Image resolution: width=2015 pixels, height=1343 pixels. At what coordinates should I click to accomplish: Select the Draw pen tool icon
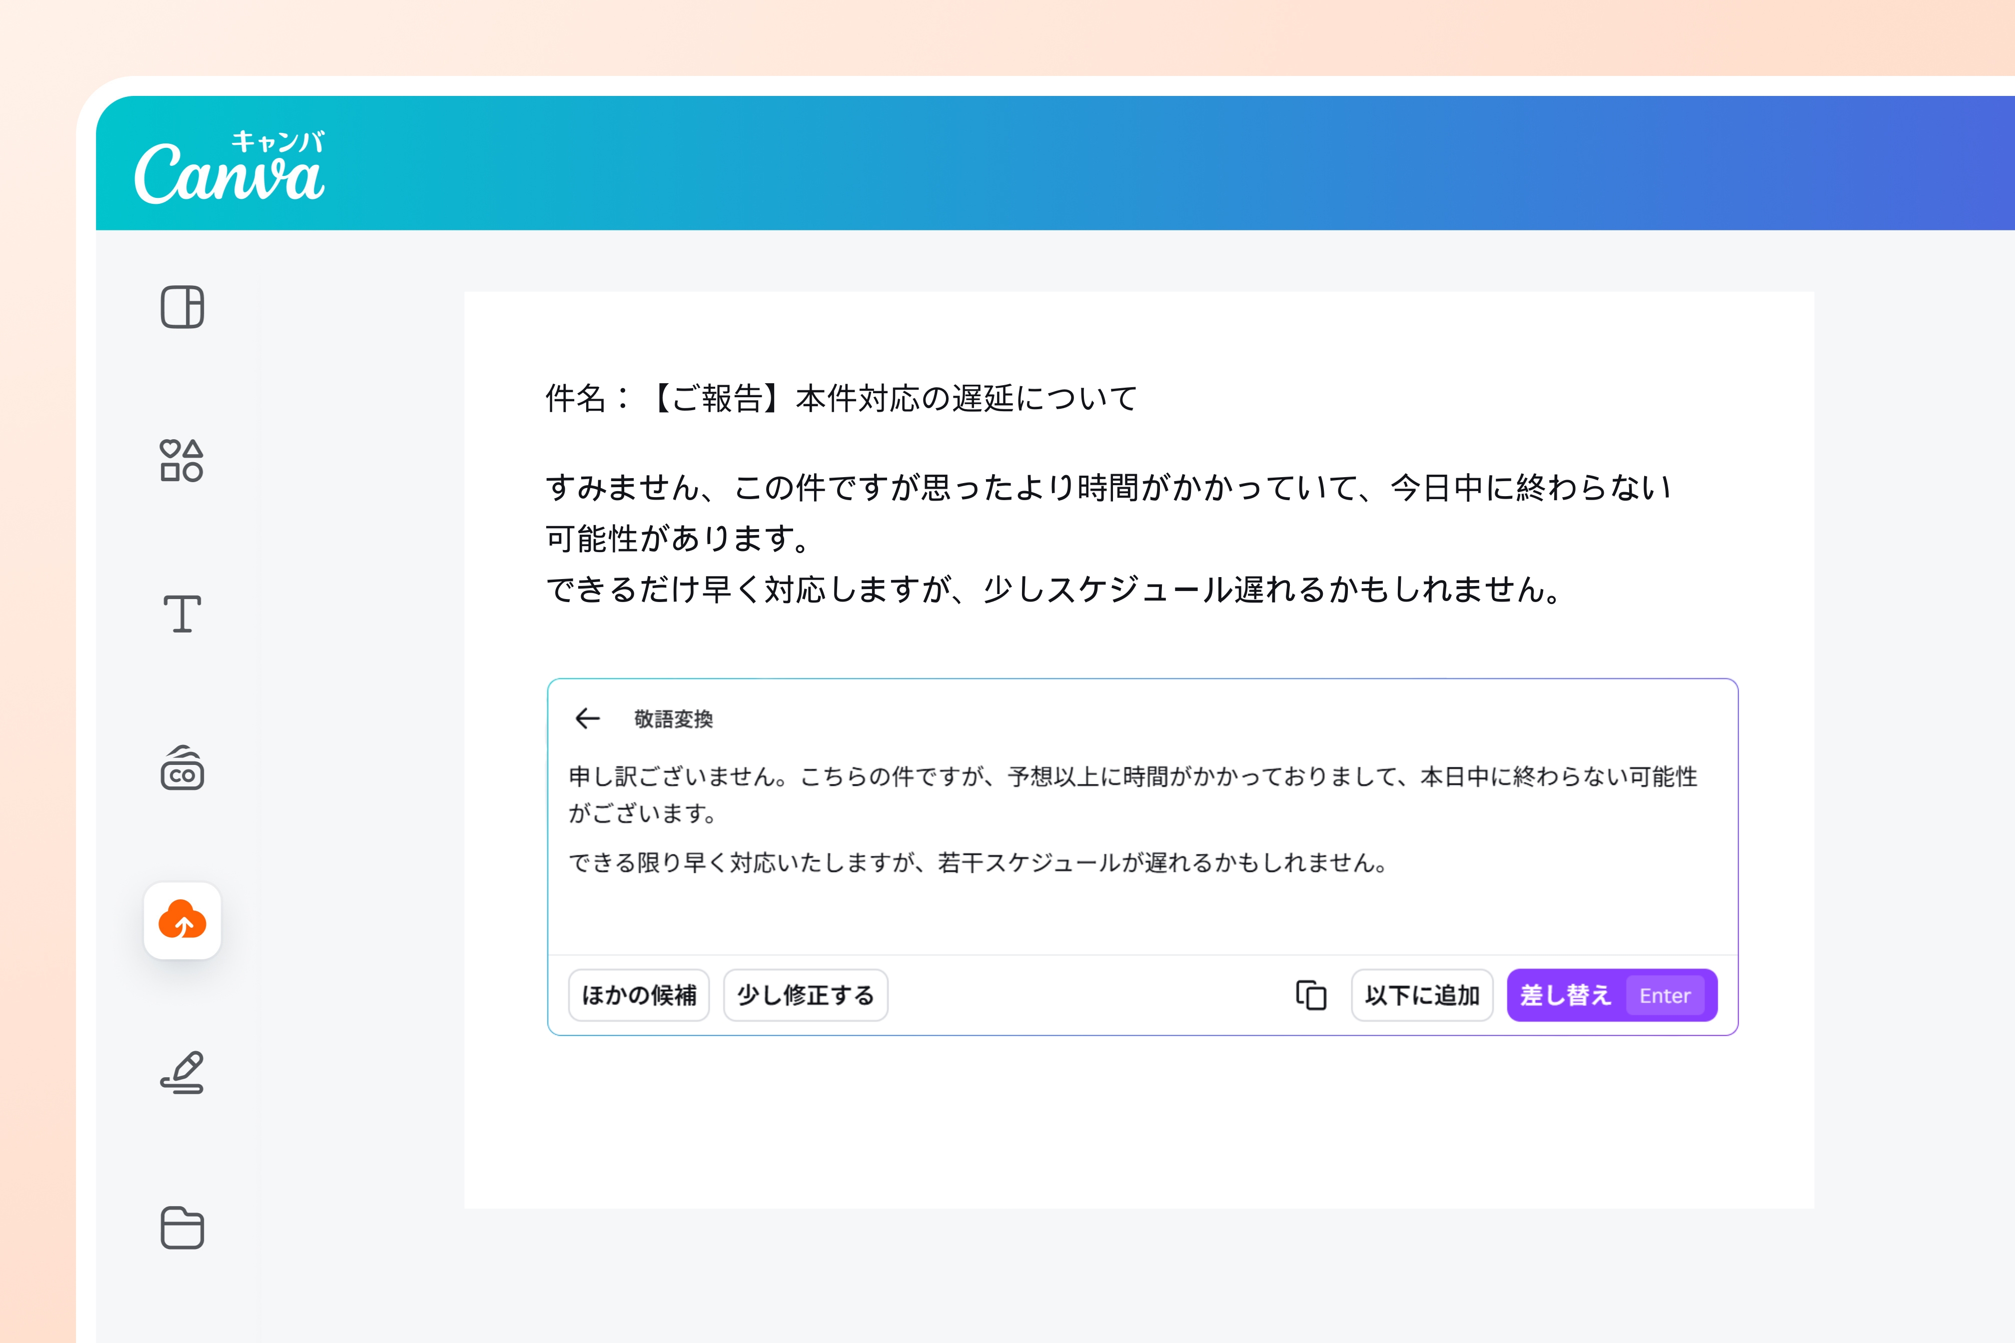coord(182,1072)
